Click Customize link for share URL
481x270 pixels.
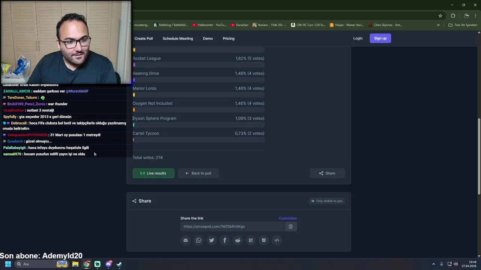point(288,218)
